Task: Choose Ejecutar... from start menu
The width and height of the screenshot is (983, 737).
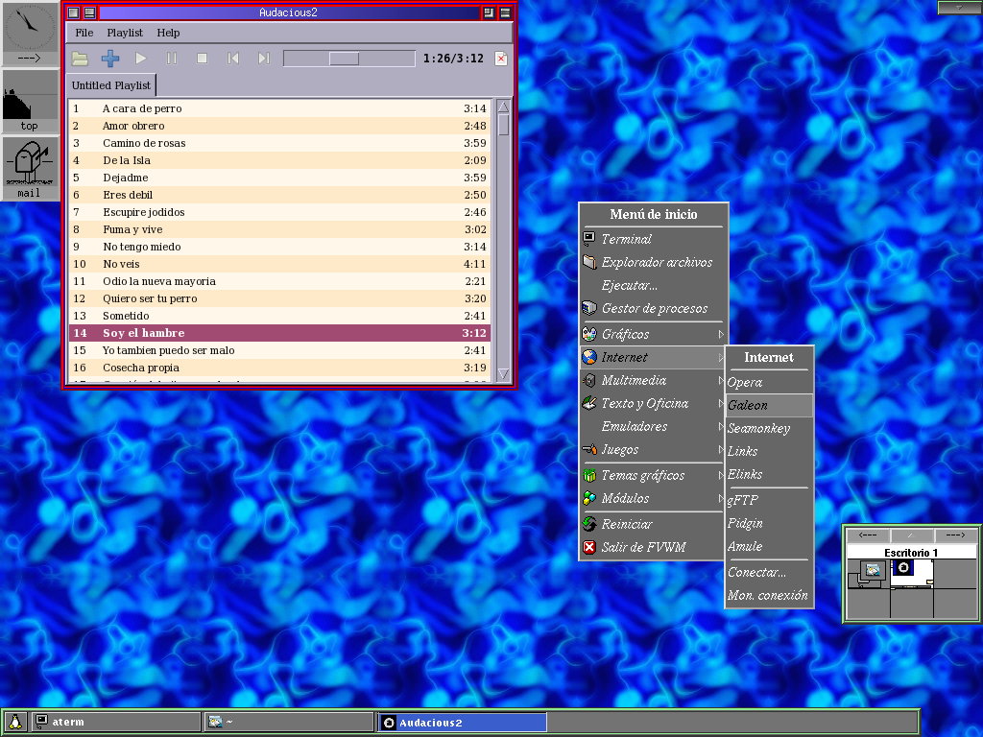Action: (x=652, y=285)
